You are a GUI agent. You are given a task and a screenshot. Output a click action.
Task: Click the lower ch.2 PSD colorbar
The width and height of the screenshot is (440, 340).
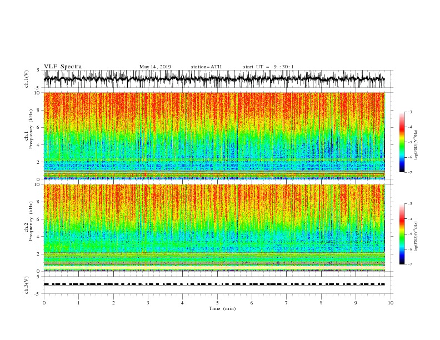coord(402,234)
